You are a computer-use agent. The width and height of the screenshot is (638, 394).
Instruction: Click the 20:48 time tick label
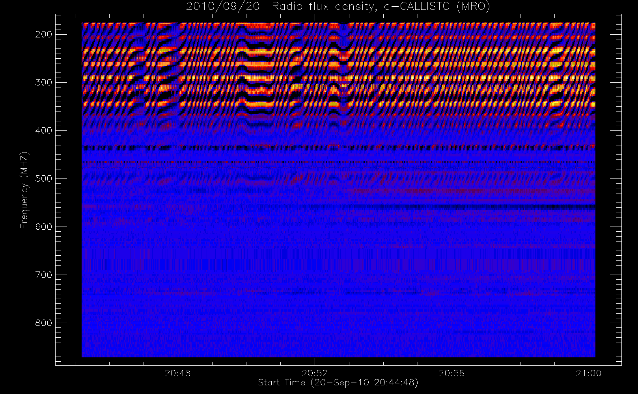pyautogui.click(x=178, y=373)
